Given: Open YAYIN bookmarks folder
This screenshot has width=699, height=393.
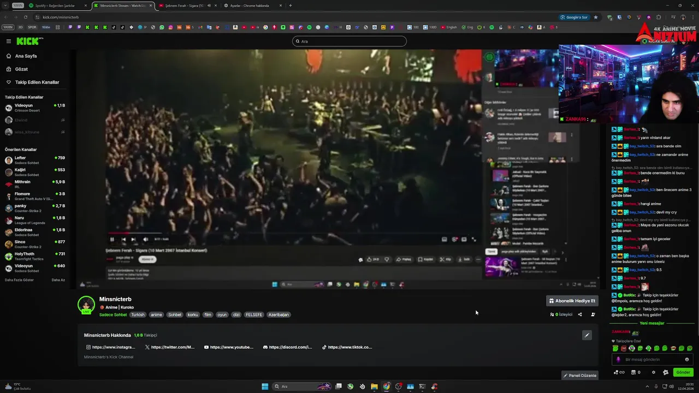Looking at the screenshot, I should [x=8, y=27].
